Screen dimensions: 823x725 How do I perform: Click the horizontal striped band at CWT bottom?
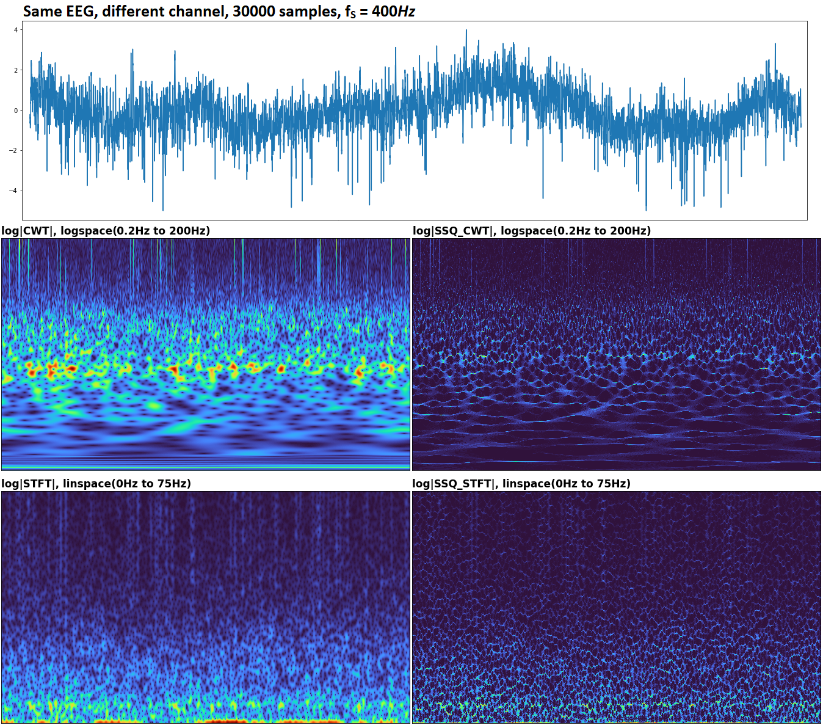pos(206,461)
